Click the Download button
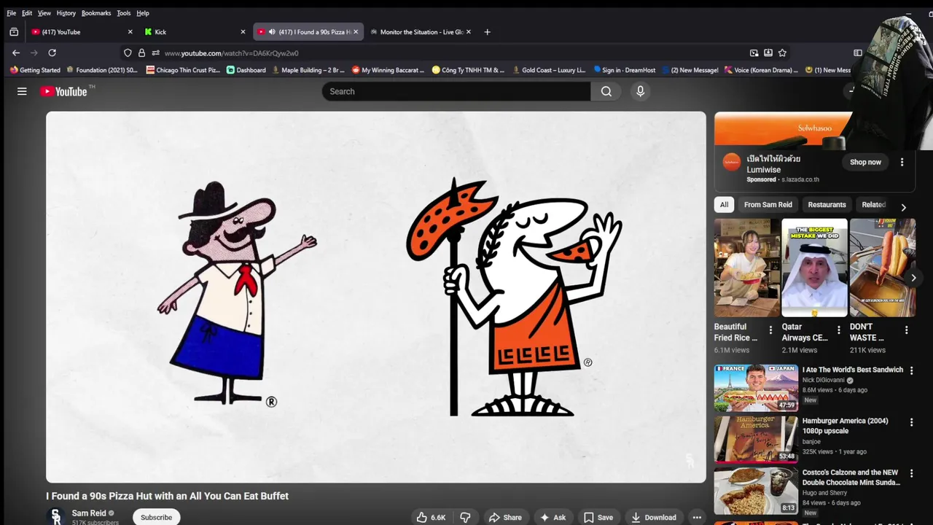933x525 pixels. pos(654,517)
